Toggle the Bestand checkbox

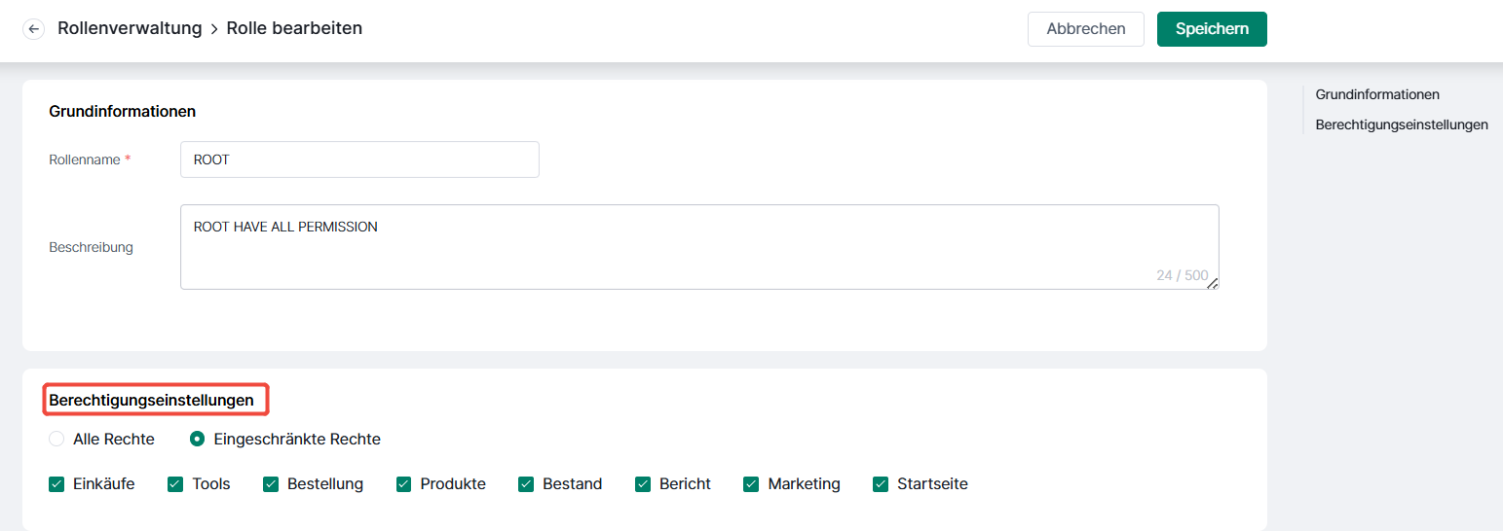pyautogui.click(x=526, y=484)
